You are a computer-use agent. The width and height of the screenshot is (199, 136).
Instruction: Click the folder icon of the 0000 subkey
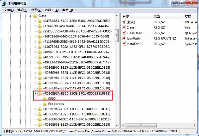tap(45, 99)
